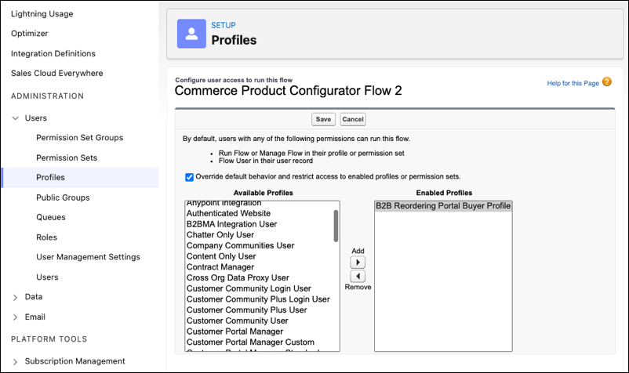Image resolution: width=629 pixels, height=373 pixels.
Task: Select Chatter Only User profile
Action: tap(220, 235)
